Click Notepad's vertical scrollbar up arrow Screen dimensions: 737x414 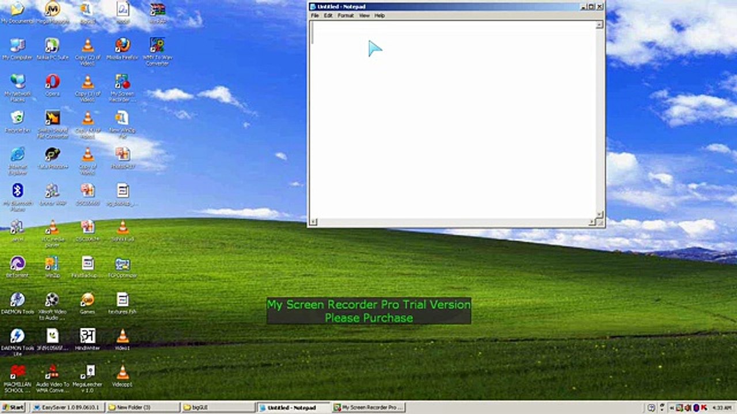pos(599,25)
